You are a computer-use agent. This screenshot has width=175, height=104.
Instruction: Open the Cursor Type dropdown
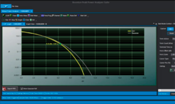pos(174,59)
